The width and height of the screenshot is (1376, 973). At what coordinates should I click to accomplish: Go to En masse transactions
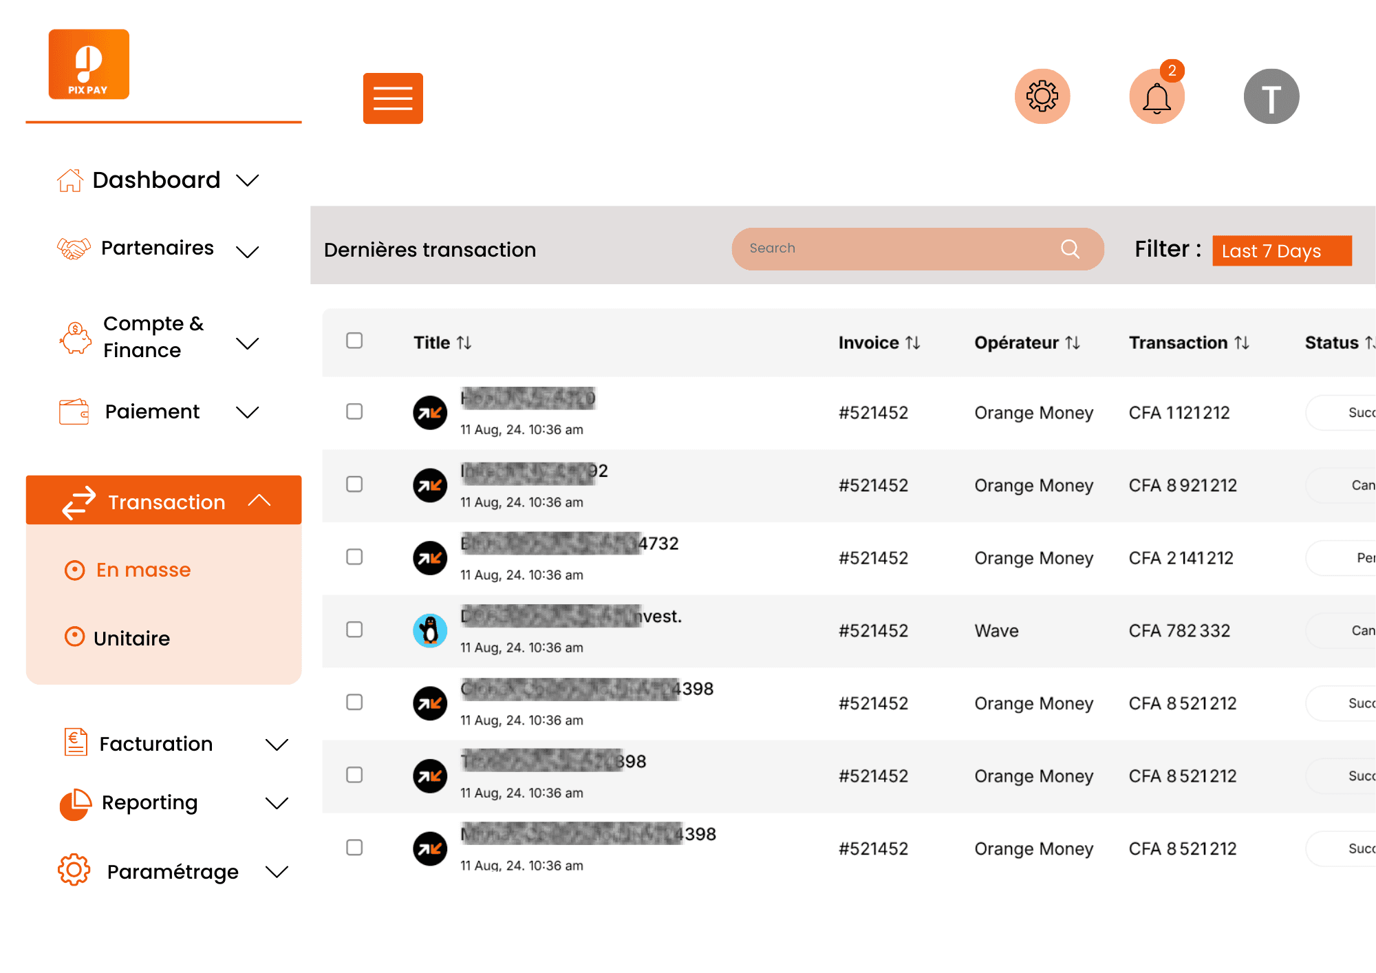click(143, 570)
